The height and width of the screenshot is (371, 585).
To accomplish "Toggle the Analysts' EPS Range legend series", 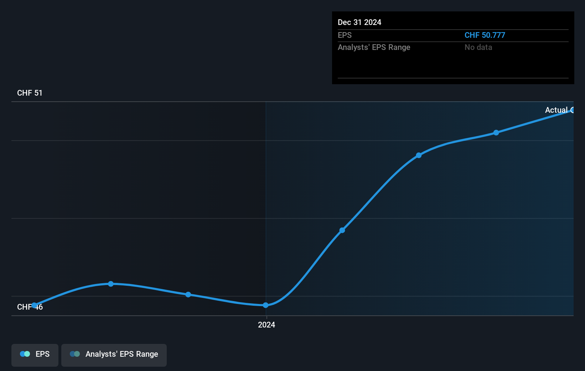I will click(114, 355).
